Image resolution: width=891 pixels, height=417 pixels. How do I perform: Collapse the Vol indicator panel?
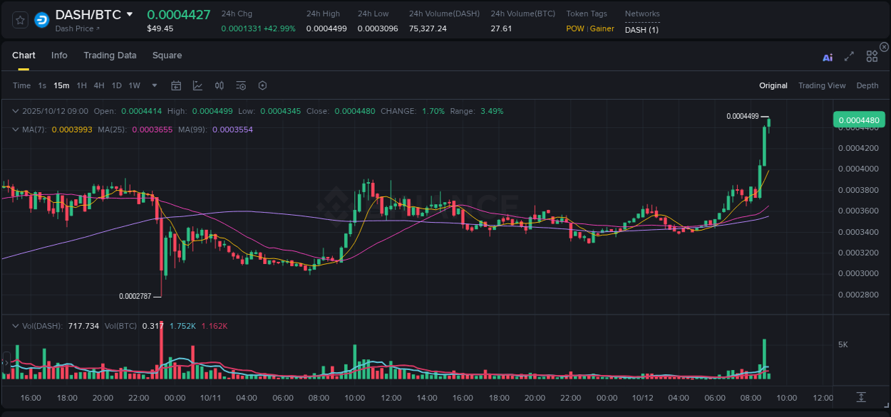coord(16,325)
